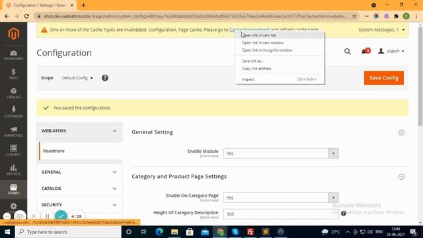Open the Chrome three-dot menu

(x=416, y=16)
